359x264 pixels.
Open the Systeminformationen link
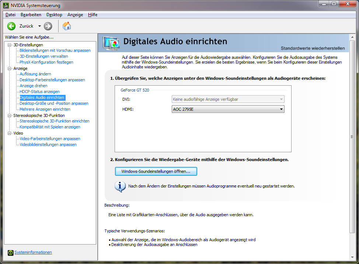coord(33,252)
